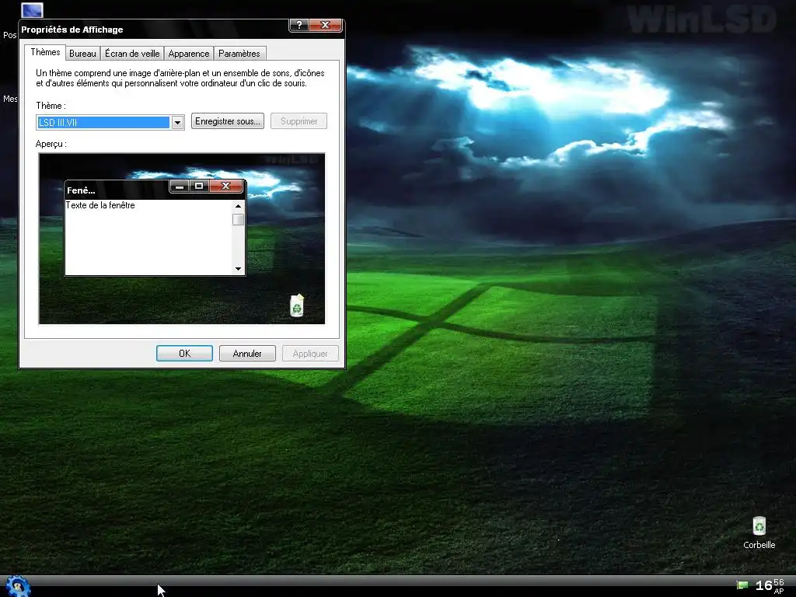This screenshot has height=597, width=796.
Task: Click the green tray icon near clock
Action: tap(742, 585)
